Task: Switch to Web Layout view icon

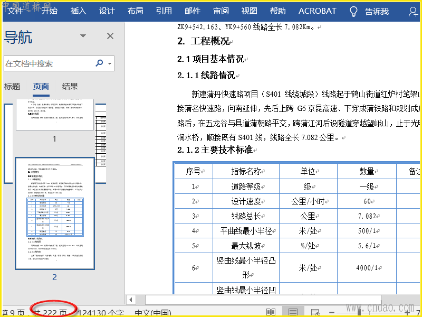Action: point(315,312)
